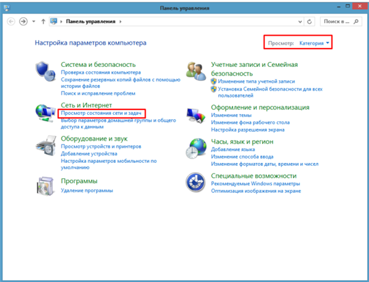This screenshot has height=282, width=369.
Task: Click Изменение темы link
Action: click(x=231, y=115)
